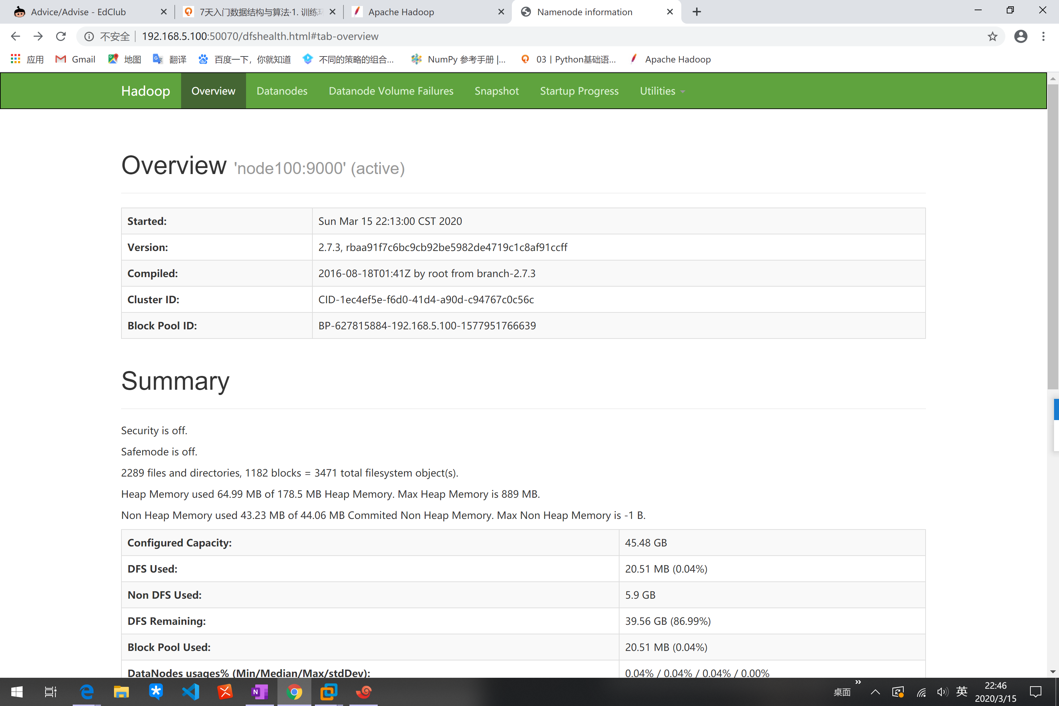Screen dimensions: 1059x706
Task: Click the Chrome profile icon
Action: (1021, 36)
